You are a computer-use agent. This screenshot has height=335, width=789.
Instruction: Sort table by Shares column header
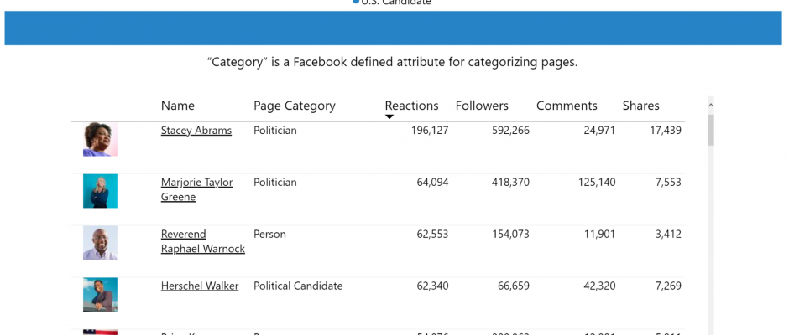640,106
